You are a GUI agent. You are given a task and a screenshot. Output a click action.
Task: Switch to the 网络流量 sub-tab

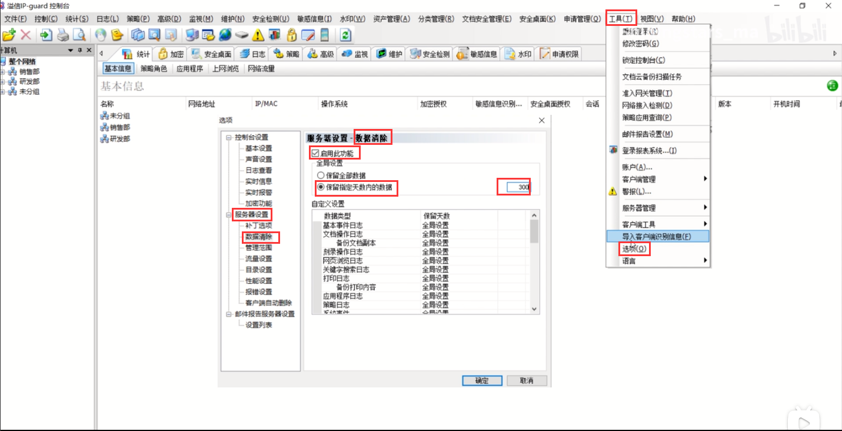[261, 69]
